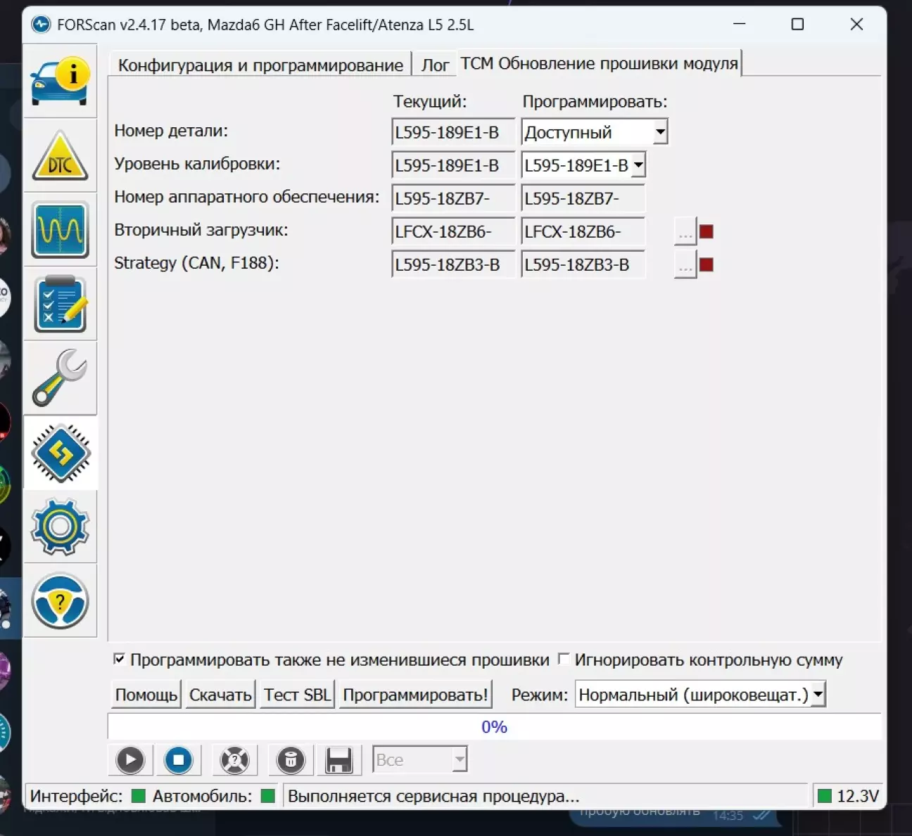
Task: Click red indicator next to Strategy row
Action: click(x=707, y=264)
